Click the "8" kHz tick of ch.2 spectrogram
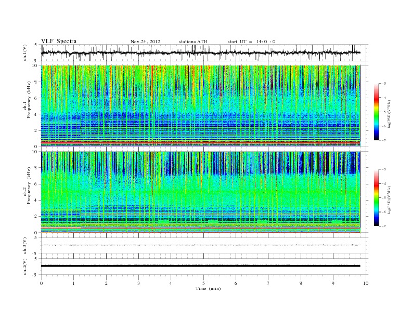 tap(36, 168)
